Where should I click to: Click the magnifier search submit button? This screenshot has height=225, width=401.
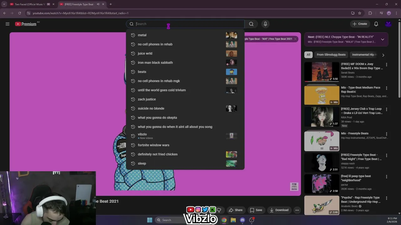tap(251, 24)
